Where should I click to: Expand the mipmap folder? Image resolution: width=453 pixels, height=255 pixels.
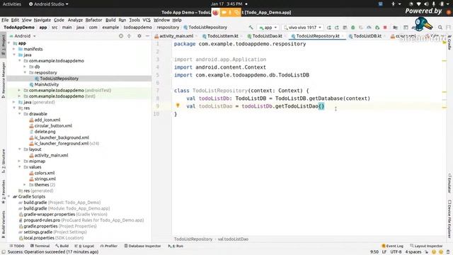tap(19, 161)
